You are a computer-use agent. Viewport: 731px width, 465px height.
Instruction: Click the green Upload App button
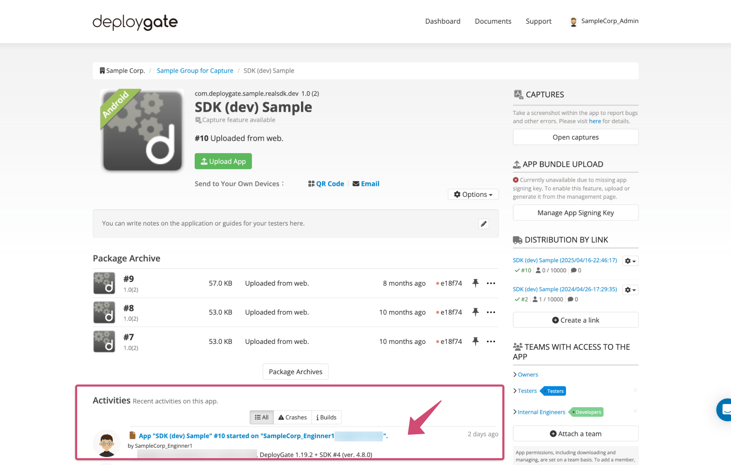click(223, 161)
